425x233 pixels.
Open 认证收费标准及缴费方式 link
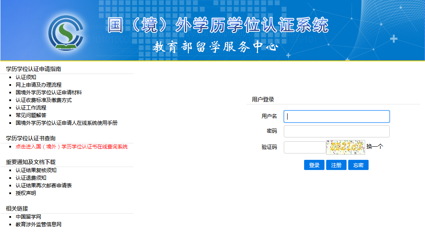(44, 100)
